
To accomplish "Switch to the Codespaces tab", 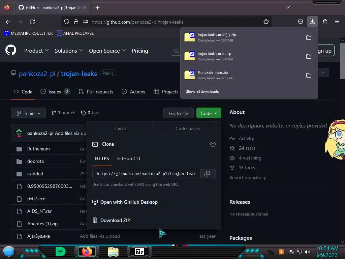I will pyautogui.click(x=187, y=128).
